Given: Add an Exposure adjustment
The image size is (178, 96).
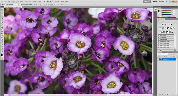Looking at the screenshot, I should (x=171, y=24).
